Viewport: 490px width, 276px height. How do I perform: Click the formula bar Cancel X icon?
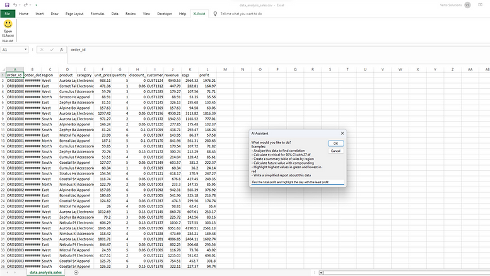[x=42, y=50]
